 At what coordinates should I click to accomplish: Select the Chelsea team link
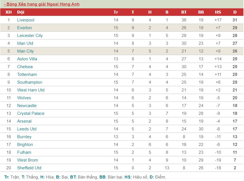pyautogui.click(x=25, y=67)
